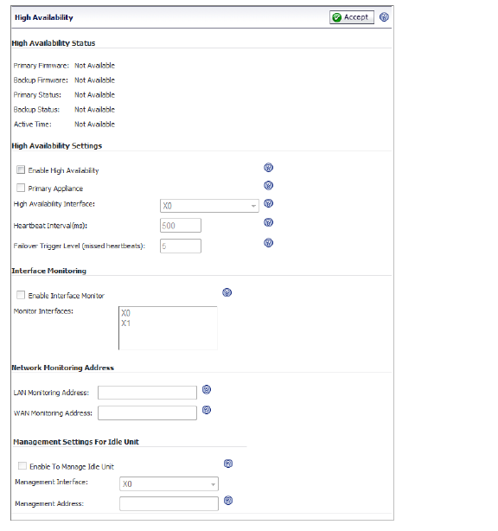Enable High Availability checkbox

coord(21,170)
